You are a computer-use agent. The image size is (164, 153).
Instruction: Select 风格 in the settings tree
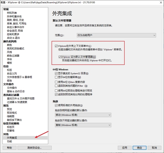[x=9, y=52]
